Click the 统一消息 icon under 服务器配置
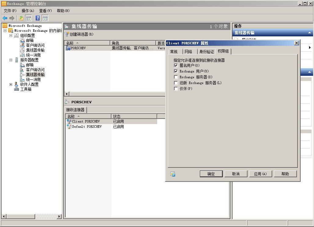Screen dimensions: 314x227 point(22,80)
